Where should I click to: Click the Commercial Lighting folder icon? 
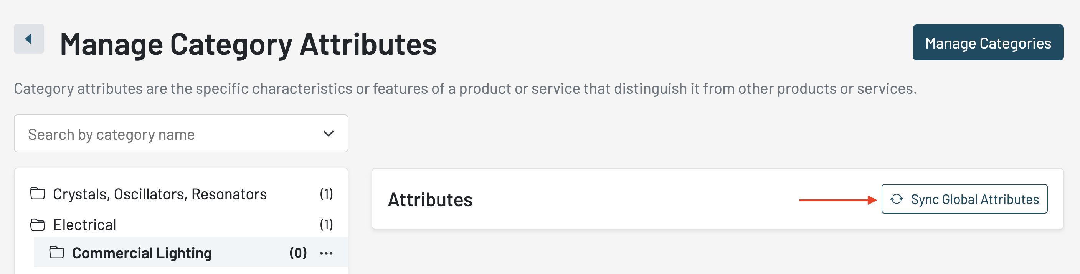click(x=56, y=253)
